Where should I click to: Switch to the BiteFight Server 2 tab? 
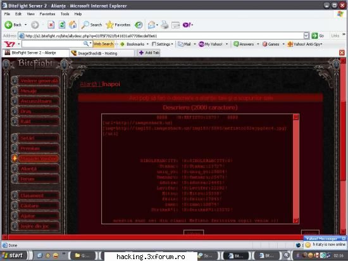tap(35, 53)
